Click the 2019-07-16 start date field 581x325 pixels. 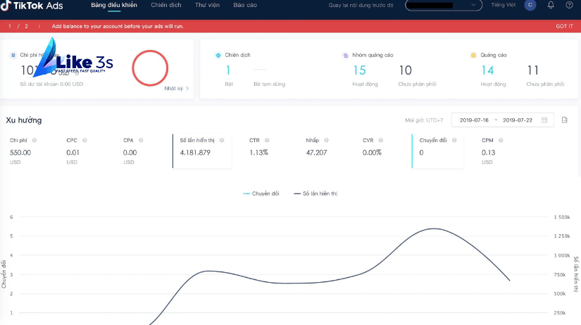click(474, 120)
